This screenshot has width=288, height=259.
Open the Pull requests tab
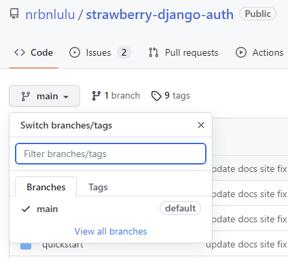183,52
